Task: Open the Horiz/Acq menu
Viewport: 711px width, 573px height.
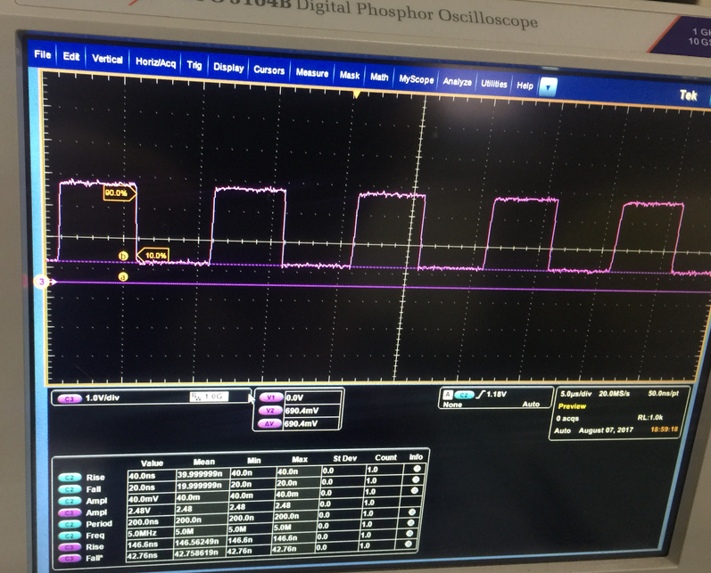Action: coord(155,62)
